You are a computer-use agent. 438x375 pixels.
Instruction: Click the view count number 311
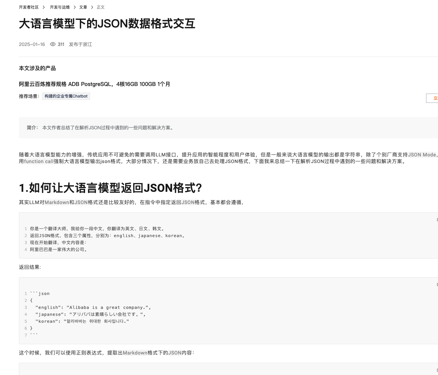point(61,44)
